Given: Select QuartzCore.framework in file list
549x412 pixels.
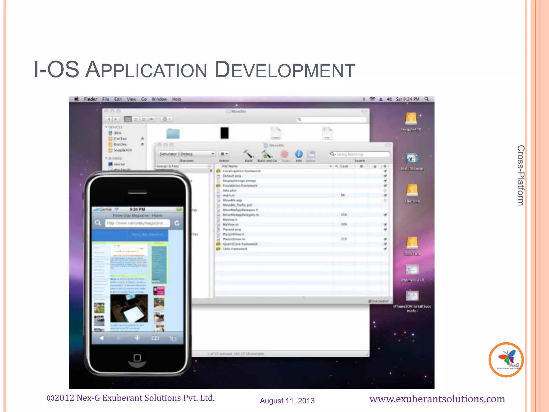Looking at the screenshot, I should (x=240, y=244).
